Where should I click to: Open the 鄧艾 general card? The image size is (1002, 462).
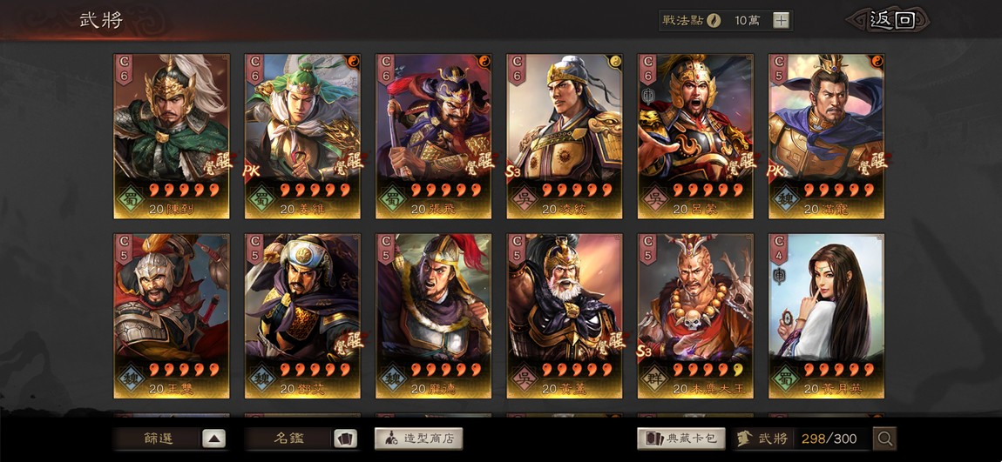[x=302, y=316]
